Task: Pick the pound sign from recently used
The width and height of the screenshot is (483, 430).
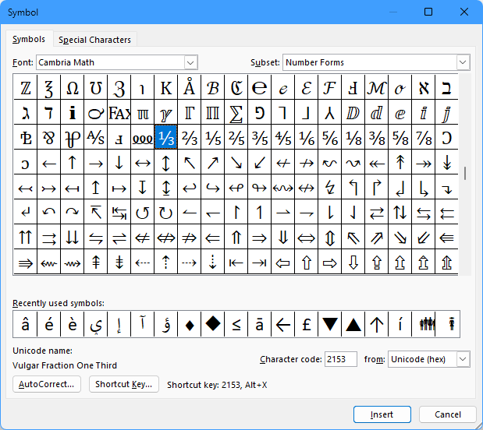Action: pos(307,323)
